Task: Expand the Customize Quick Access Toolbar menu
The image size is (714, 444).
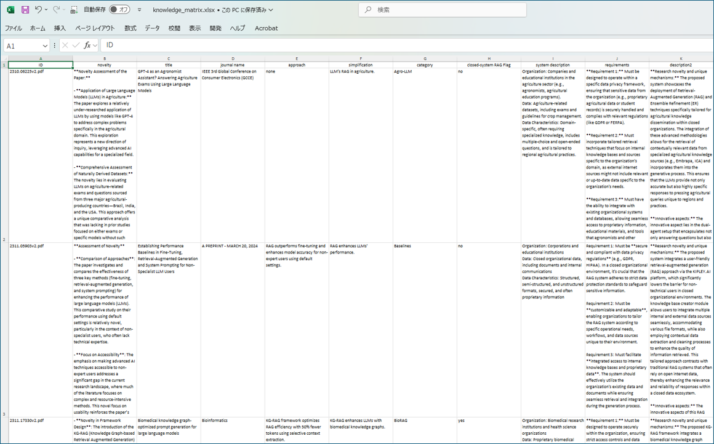Action: click(140, 10)
